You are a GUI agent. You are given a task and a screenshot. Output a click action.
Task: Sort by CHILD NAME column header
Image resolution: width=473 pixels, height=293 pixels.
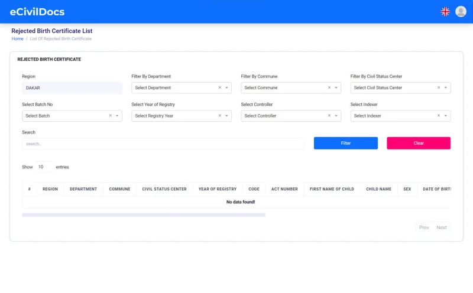pos(378,189)
